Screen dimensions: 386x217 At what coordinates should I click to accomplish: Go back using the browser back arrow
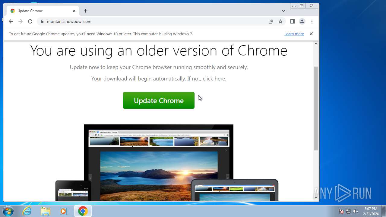click(x=11, y=21)
